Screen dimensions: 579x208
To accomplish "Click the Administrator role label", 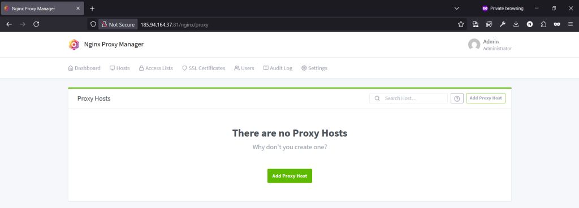I will click(498, 48).
